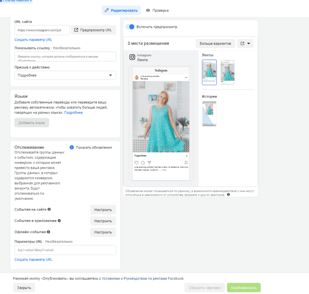309x294 pixels.
Task: Click Настроить for События в приложении
Action: click(x=103, y=221)
